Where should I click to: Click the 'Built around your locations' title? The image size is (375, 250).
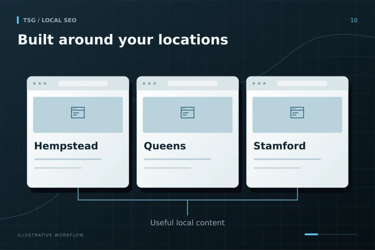click(x=123, y=40)
